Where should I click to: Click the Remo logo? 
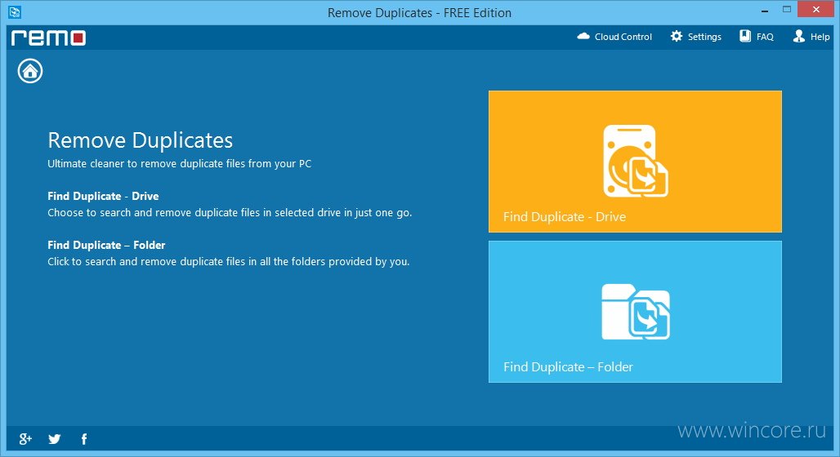click(48, 38)
